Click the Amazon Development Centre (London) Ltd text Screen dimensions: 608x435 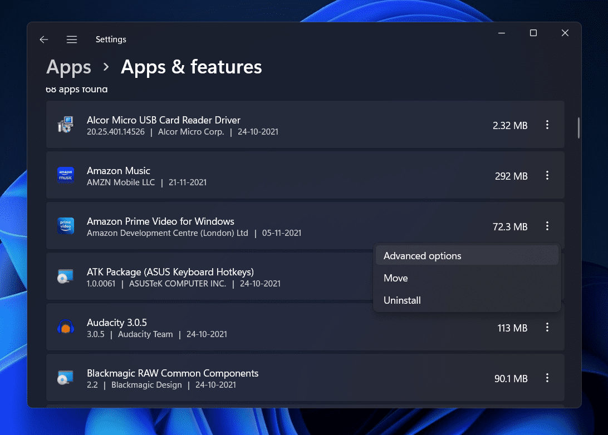coord(168,233)
